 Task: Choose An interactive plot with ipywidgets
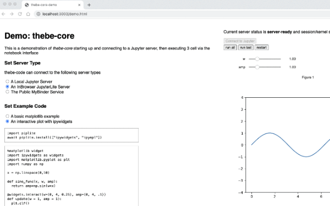7,121
